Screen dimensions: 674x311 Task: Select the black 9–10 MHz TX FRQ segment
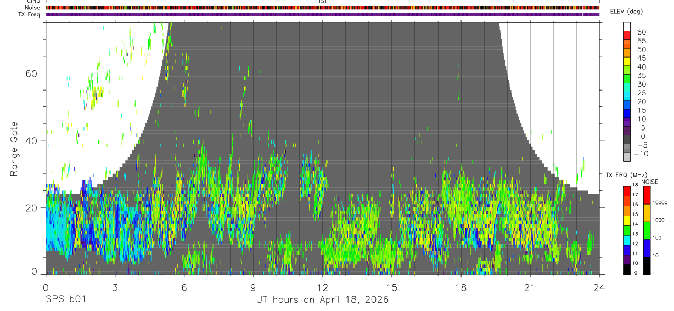click(x=627, y=268)
